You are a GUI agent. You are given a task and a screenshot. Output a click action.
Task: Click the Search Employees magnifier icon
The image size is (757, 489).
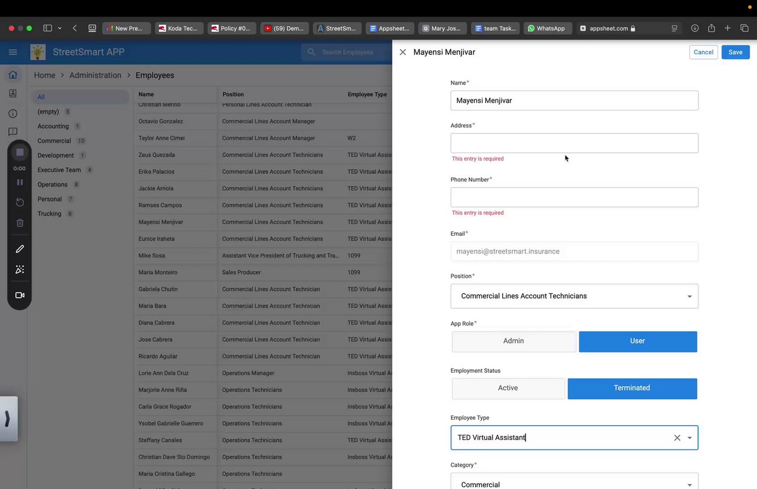coord(311,52)
